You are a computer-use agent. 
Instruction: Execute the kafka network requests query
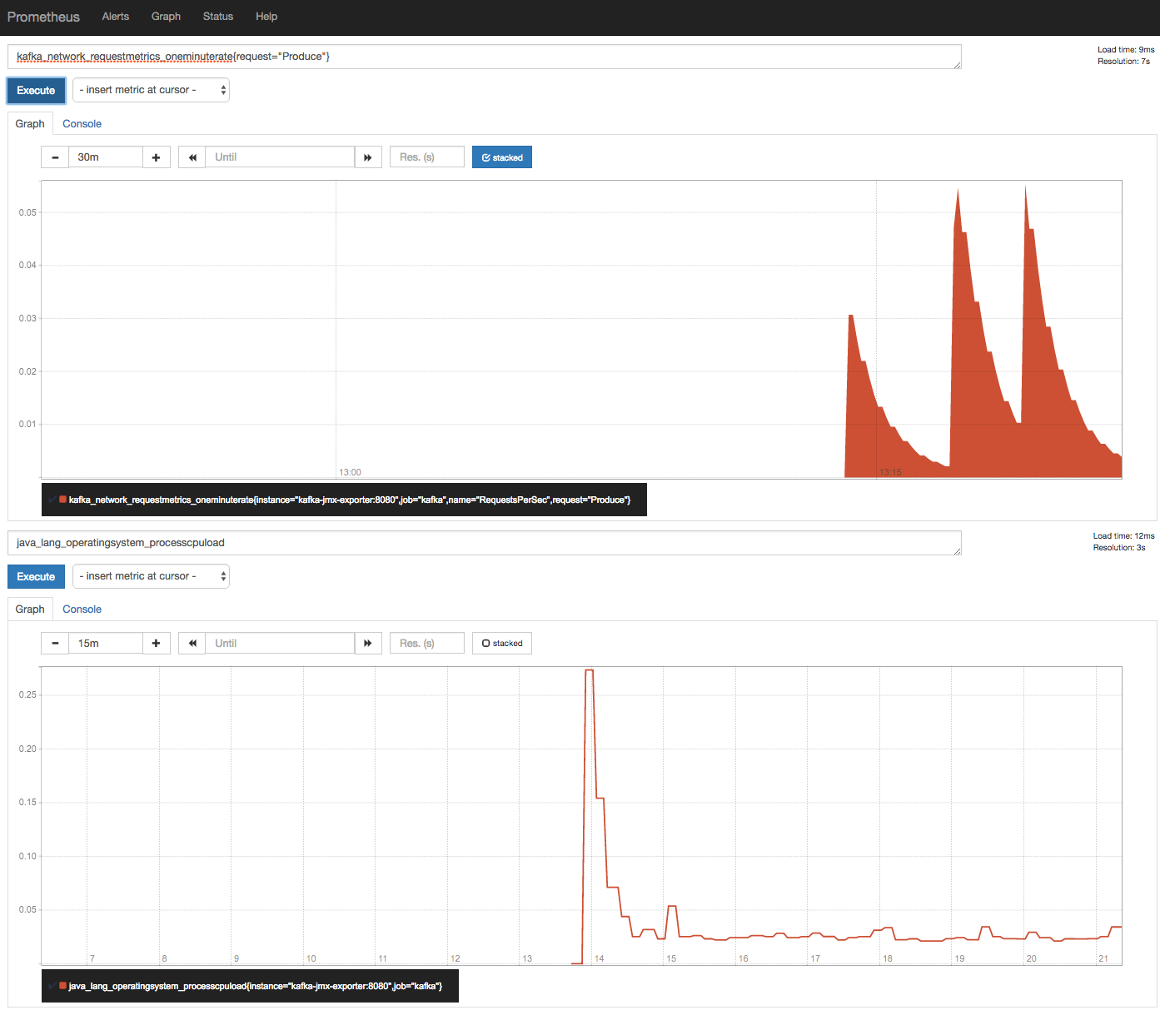click(36, 90)
